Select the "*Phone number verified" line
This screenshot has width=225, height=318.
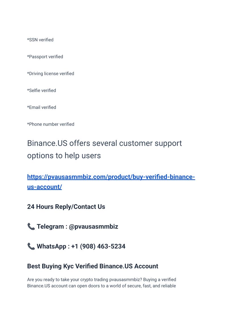pos(51,124)
